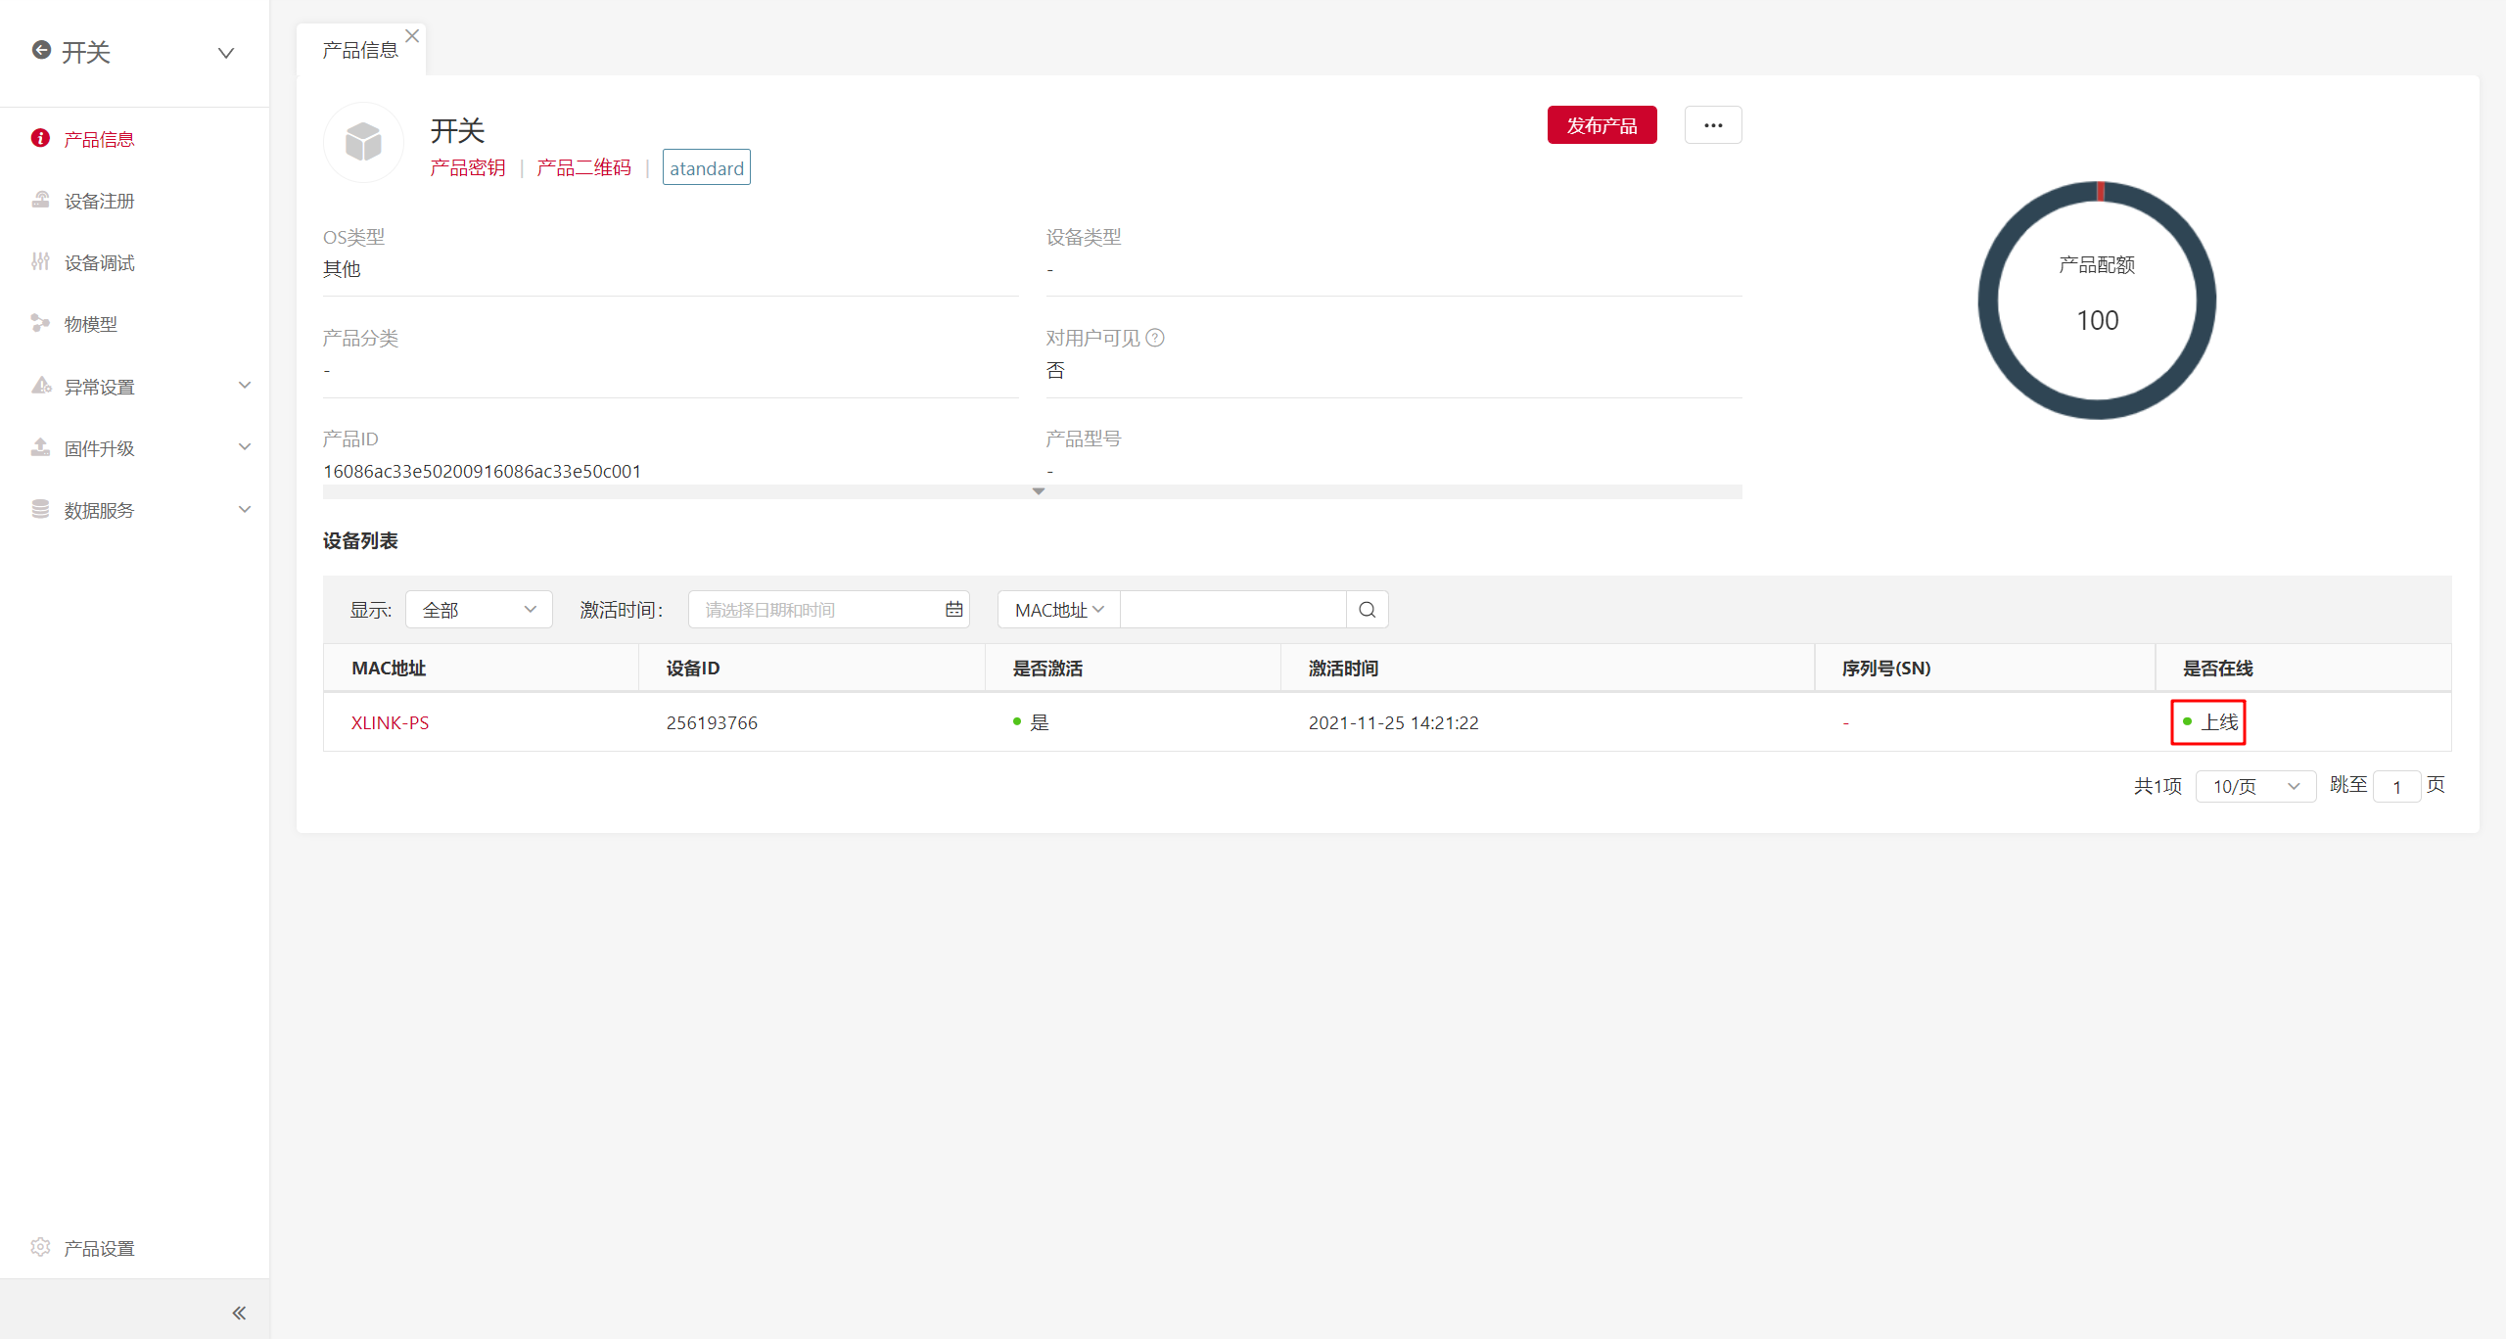
Task: Go to 设备注册 in the sidebar
Action: [99, 201]
